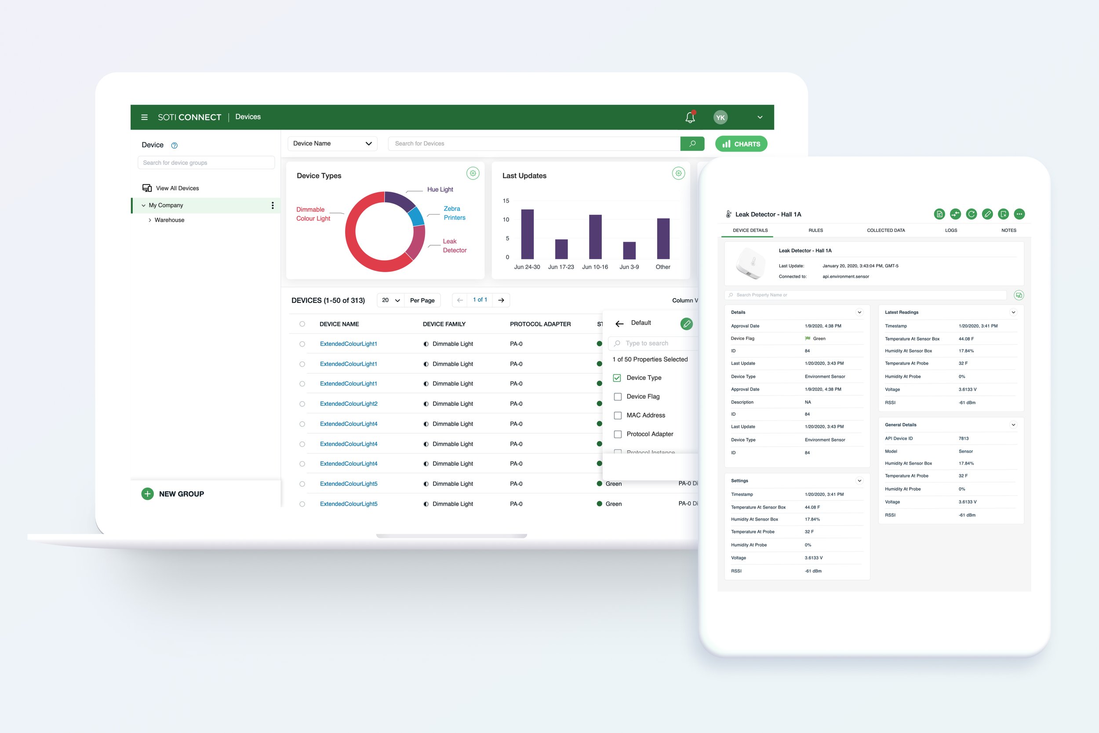1099x733 pixels.
Task: Enable the Protocol Adapter checkbox
Action: [617, 434]
